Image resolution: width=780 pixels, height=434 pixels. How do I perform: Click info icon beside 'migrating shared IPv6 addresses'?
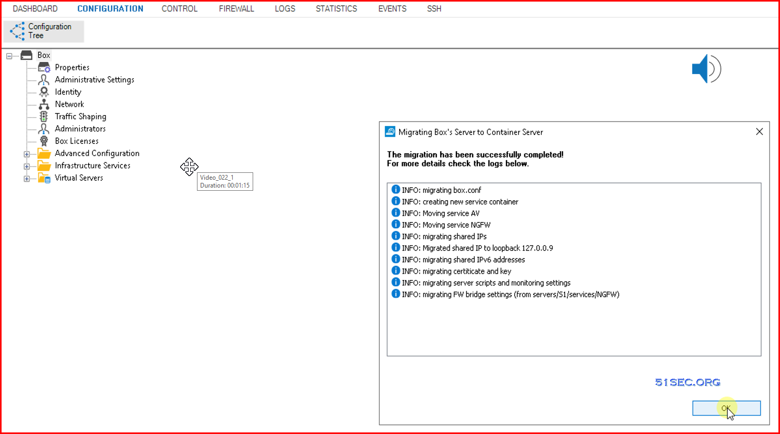396,259
